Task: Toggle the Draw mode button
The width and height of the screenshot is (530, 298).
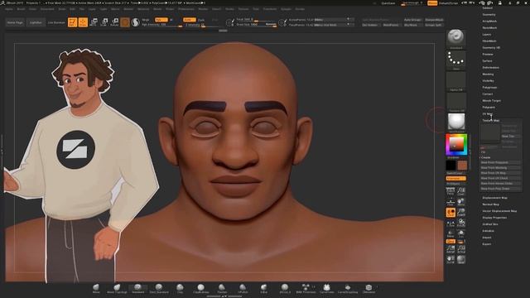Action: pyautogui.click(x=83, y=22)
